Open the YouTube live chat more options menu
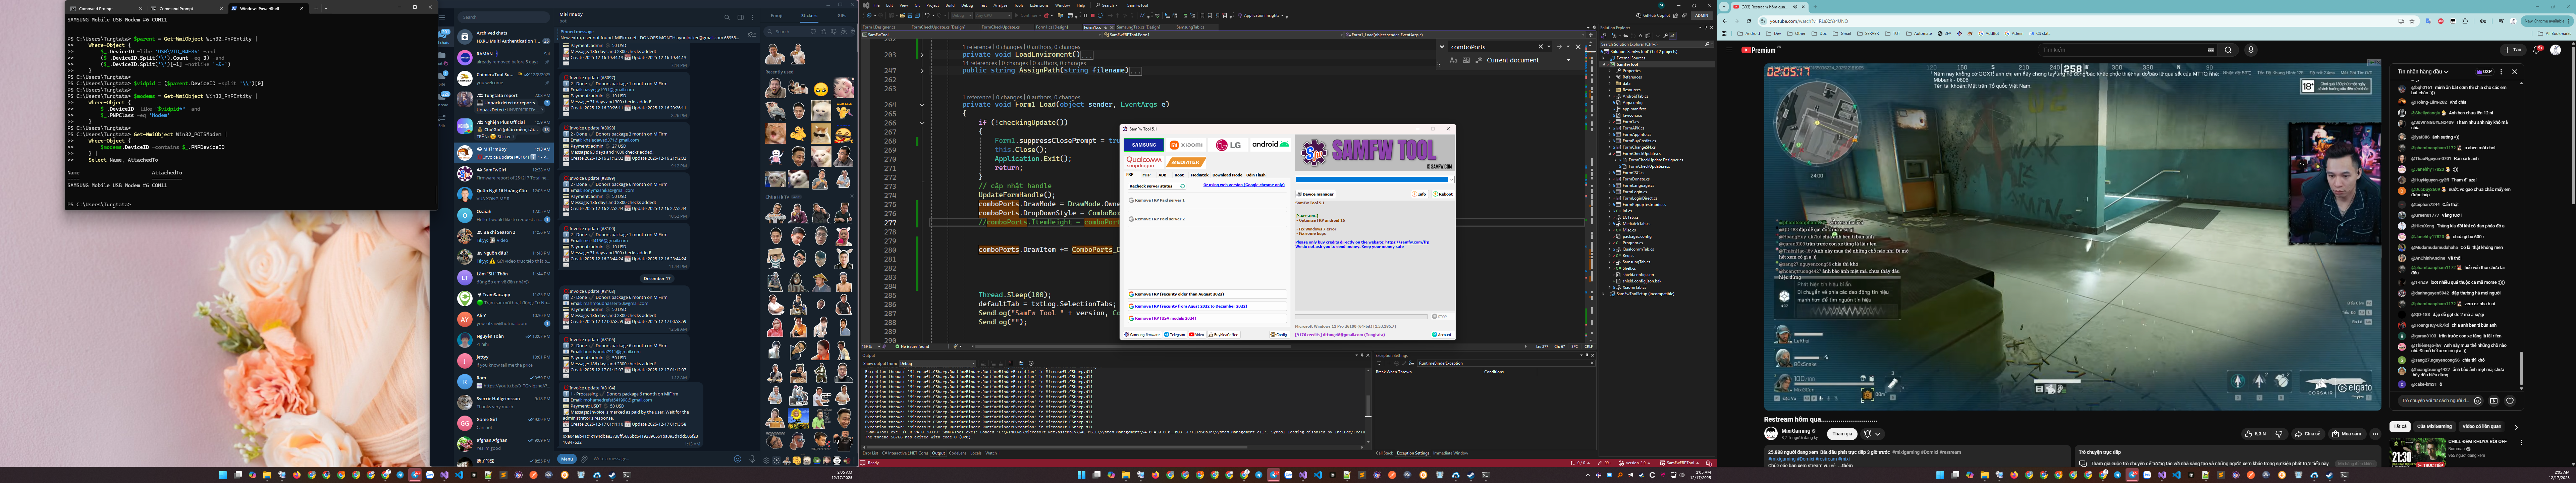 tap(2501, 72)
